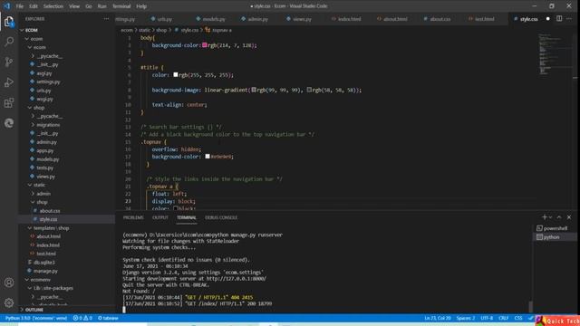Open the Edge browser tools icon in activity bar
This screenshot has width=580, height=326.
point(9,123)
